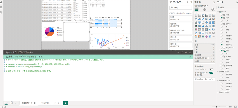
Task: Check the 測定データ field checkbox
Action: 222,48
